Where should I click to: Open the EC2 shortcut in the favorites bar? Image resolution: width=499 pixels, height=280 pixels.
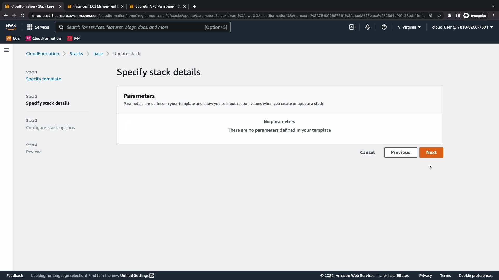[x=13, y=38]
